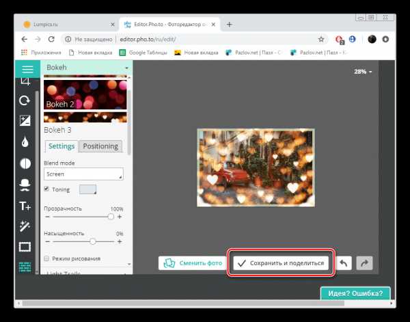
Task: Open the first Pazlov.net bookmark
Action: coord(254,53)
